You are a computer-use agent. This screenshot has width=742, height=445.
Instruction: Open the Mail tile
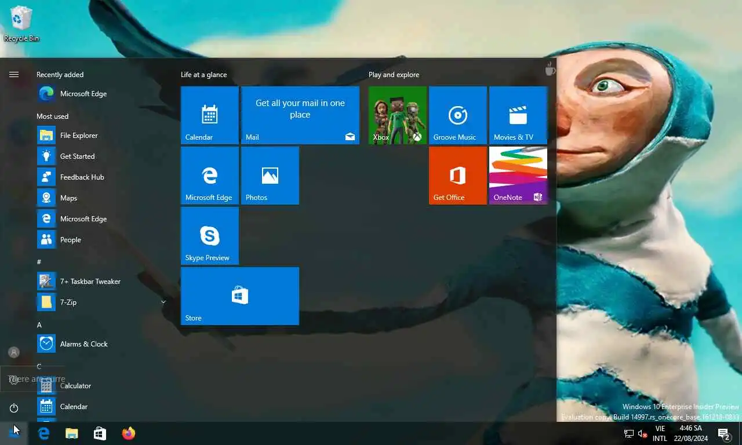coord(300,115)
